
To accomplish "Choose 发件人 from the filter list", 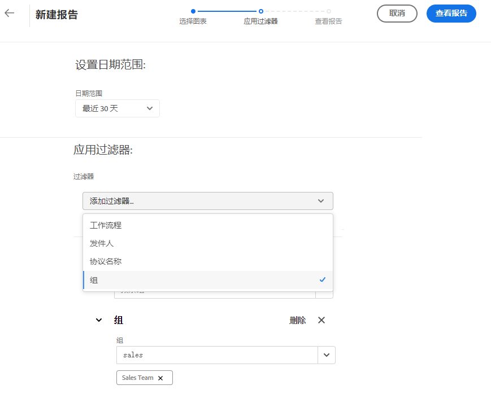I will (x=207, y=243).
